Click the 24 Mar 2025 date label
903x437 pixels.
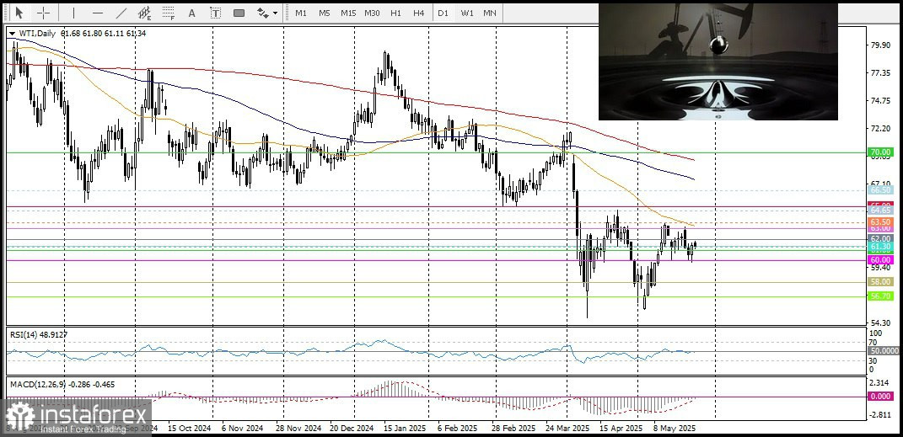tap(567, 429)
